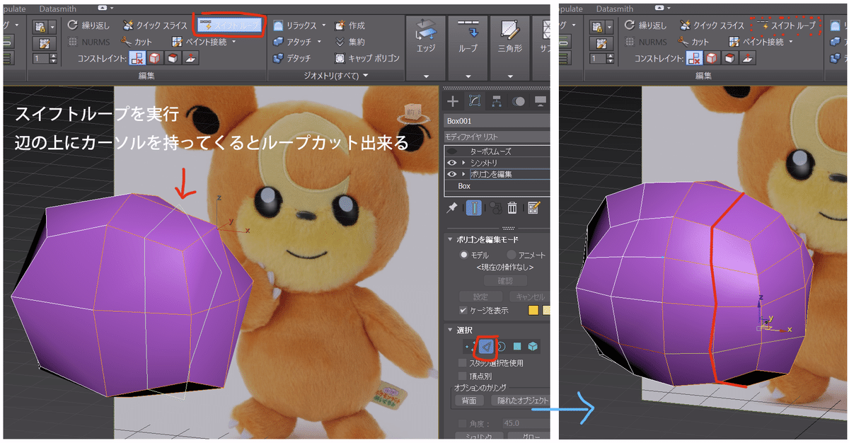Viewport: 849px width, 443px height.
Task: Select the Cut tool in left screenshot
Action: 137,42
